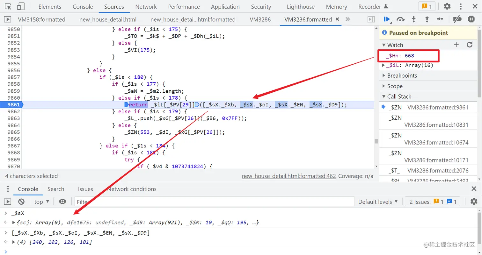Open DevTools settings gear in the top bar
This screenshot has width=482, height=255.
pyautogui.click(x=447, y=6)
